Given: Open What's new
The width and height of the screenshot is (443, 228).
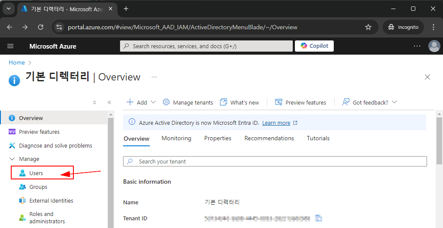Looking at the screenshot, I should (x=240, y=102).
